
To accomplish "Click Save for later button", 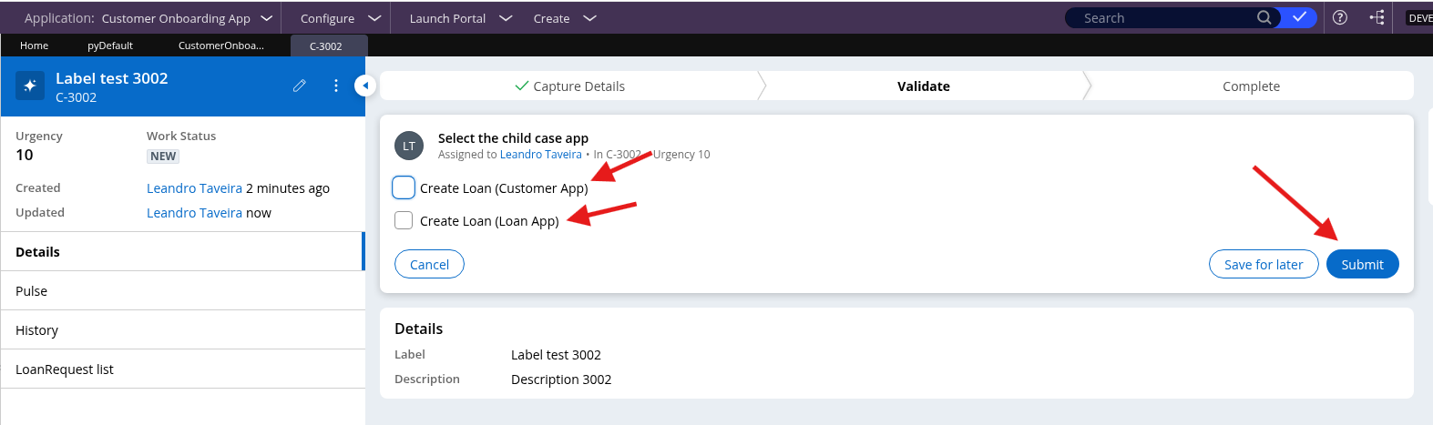I will click(1263, 264).
